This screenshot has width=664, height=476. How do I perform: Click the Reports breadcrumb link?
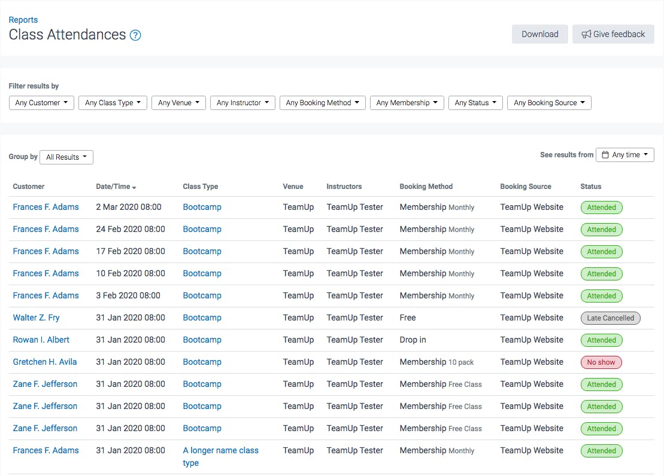pos(23,19)
